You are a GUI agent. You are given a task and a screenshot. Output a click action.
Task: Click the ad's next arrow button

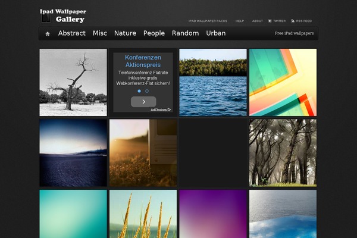(143, 102)
